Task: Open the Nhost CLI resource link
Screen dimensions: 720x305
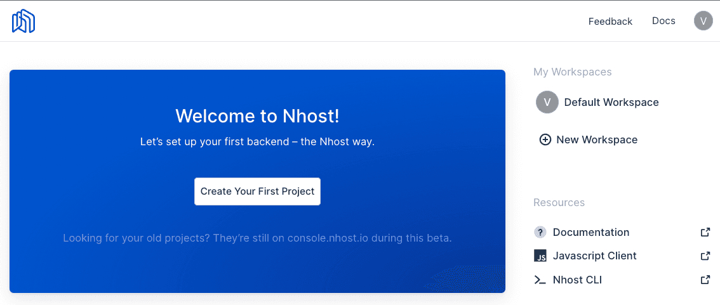Action: click(x=577, y=280)
